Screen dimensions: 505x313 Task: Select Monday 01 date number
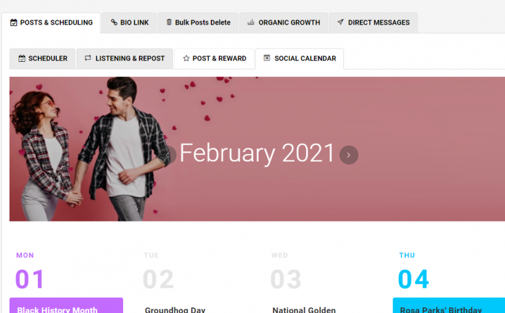tap(30, 279)
